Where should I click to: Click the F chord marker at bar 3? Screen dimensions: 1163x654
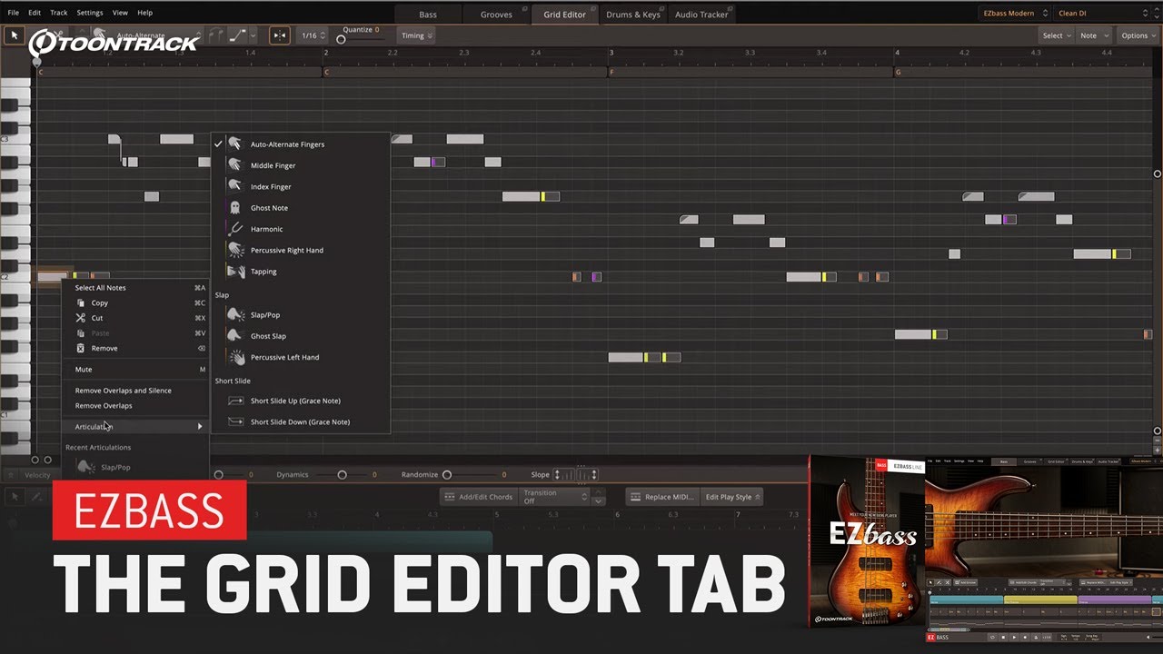pos(612,72)
